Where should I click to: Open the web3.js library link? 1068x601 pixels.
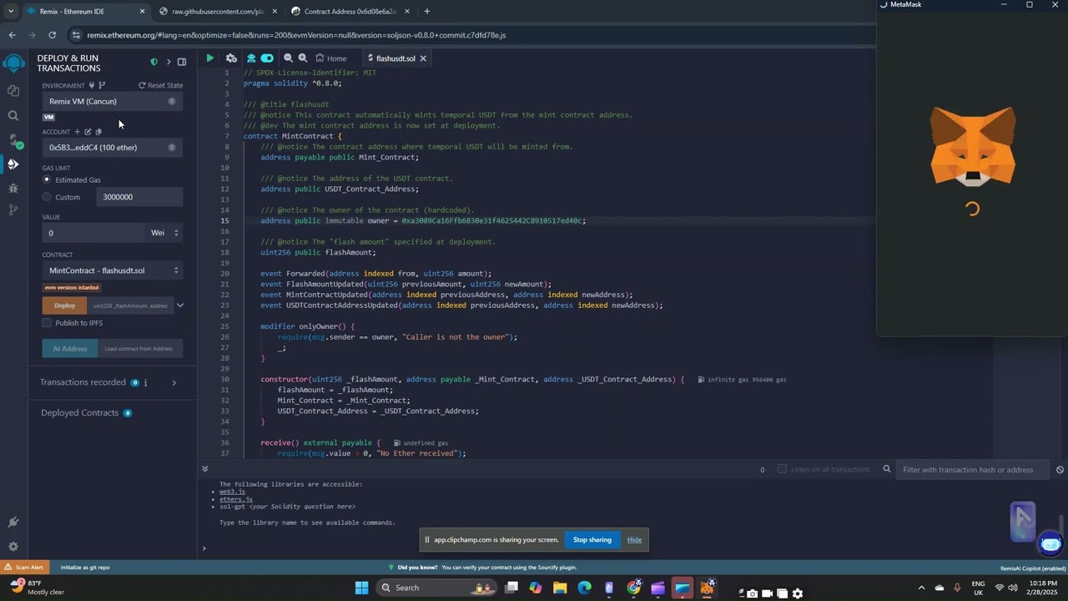[x=232, y=492]
